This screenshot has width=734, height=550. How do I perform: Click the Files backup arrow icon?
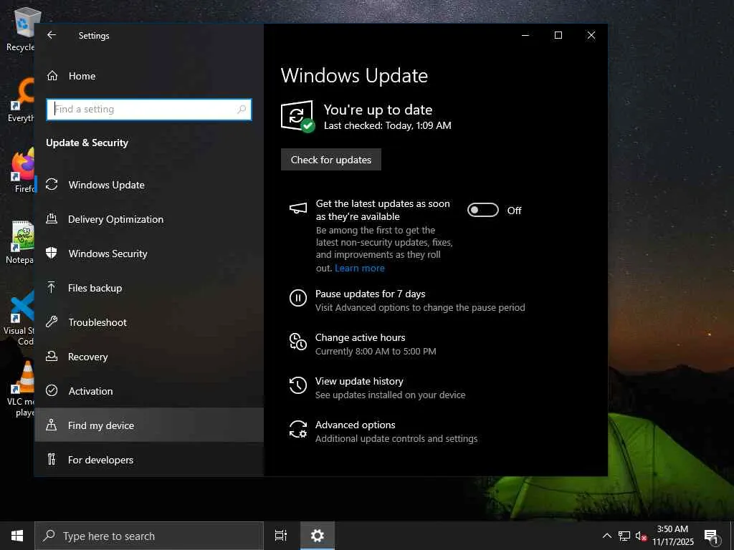[52, 287]
